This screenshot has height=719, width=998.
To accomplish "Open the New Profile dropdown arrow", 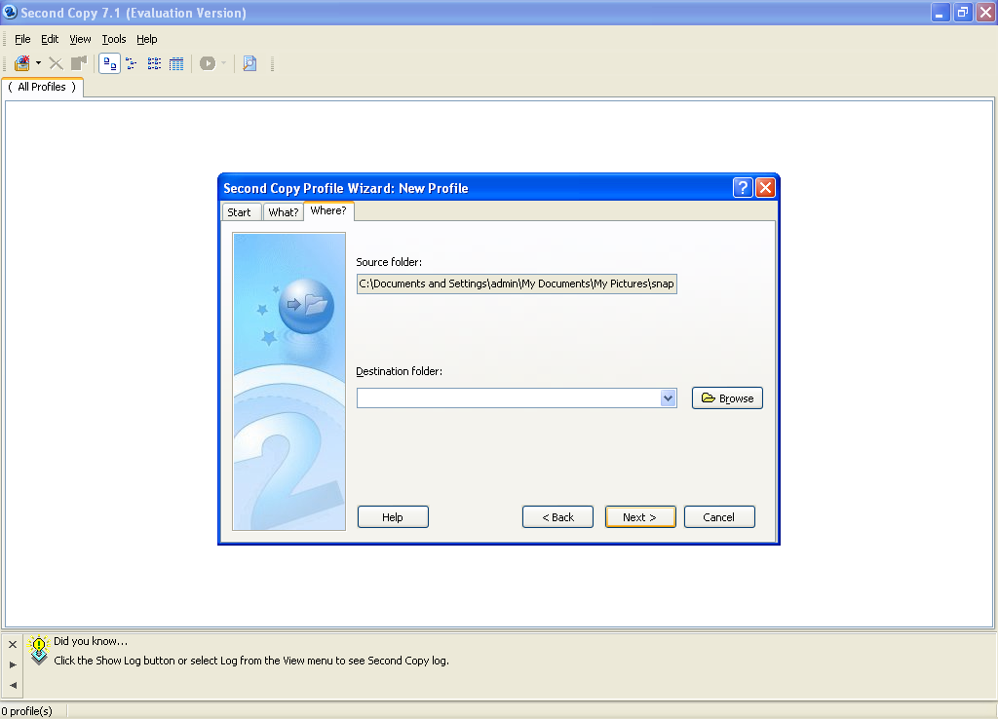I will point(38,63).
